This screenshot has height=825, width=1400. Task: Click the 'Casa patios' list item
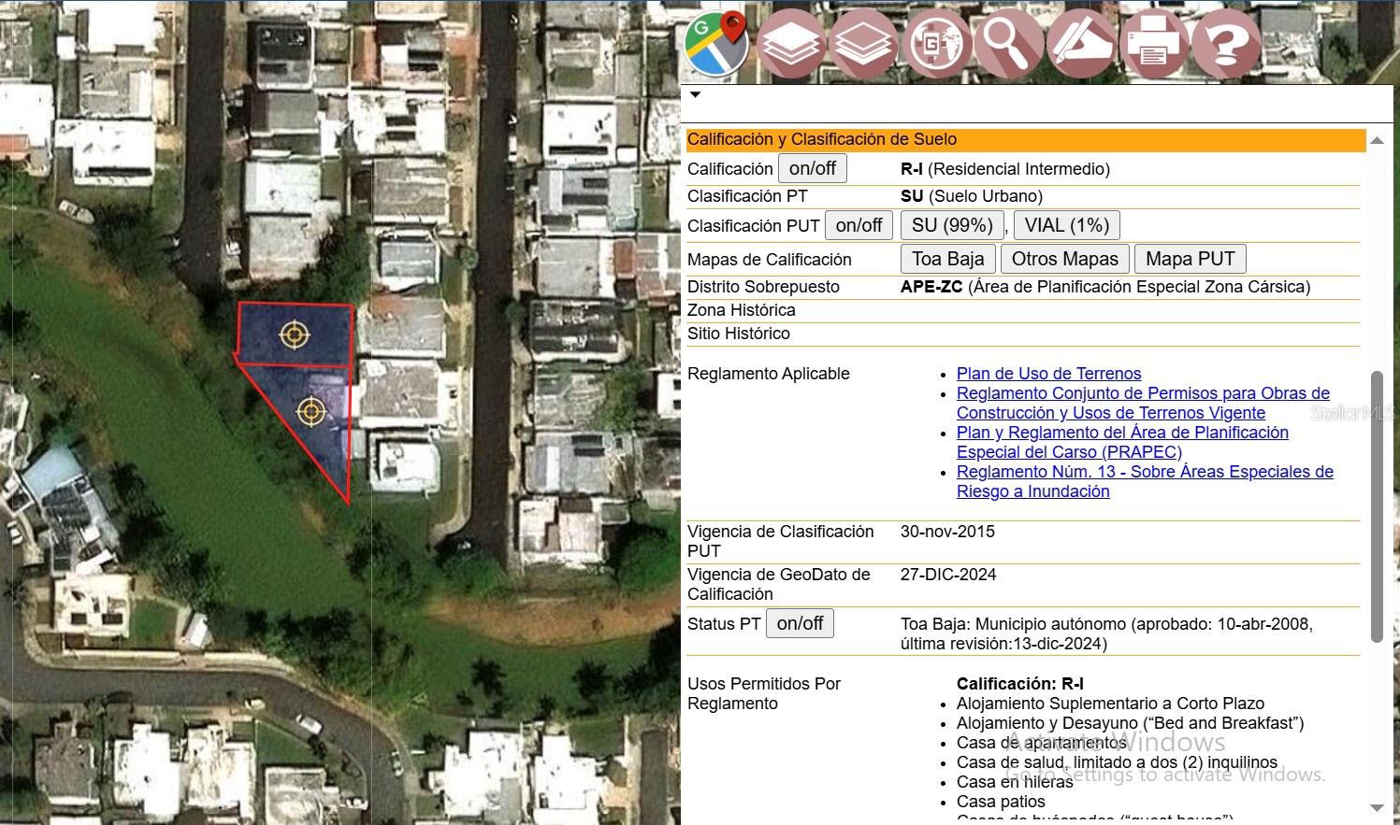(1001, 802)
